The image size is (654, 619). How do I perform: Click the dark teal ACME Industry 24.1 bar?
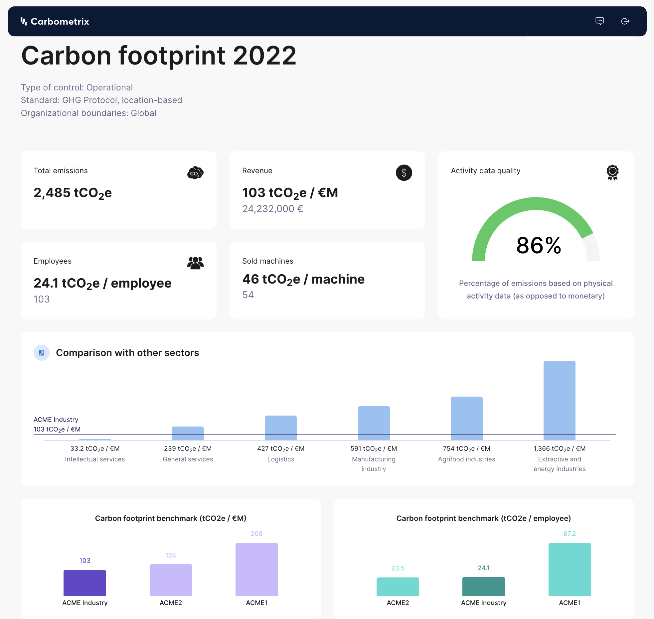click(484, 586)
